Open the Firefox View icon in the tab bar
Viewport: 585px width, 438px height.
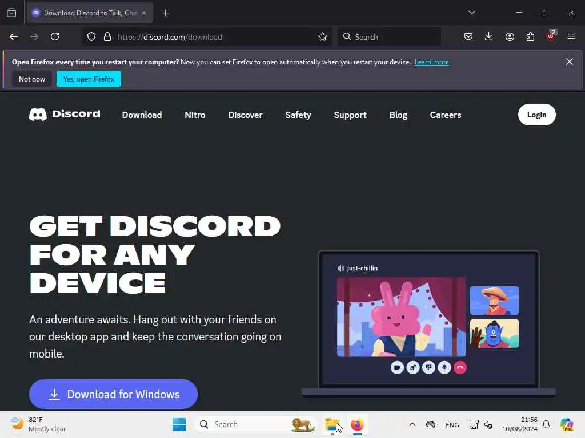pos(11,13)
